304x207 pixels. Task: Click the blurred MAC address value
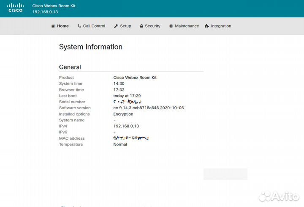pos(131,138)
